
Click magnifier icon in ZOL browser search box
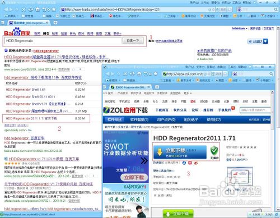[x=271, y=74]
